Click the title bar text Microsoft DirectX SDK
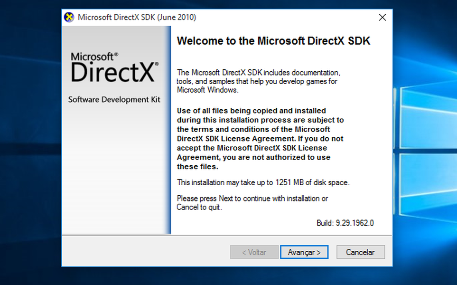Image resolution: width=457 pixels, height=285 pixels. [x=137, y=18]
